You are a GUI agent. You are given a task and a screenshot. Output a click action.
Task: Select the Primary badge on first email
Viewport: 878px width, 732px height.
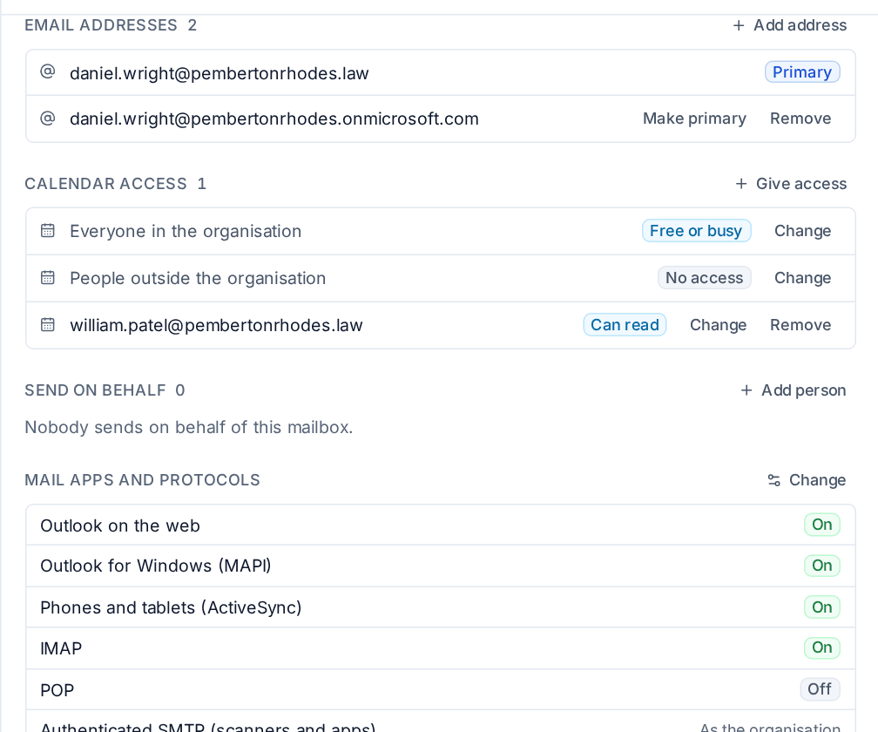point(802,72)
